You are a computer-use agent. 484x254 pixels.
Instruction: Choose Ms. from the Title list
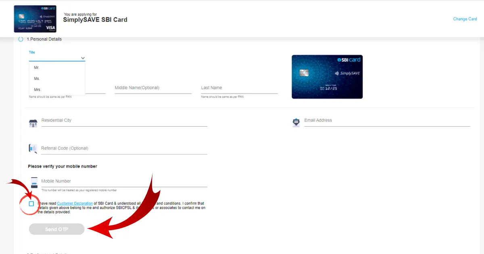[37, 79]
